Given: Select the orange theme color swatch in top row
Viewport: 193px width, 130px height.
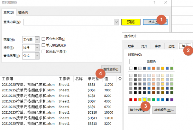Looking at the screenshot, I should coord(153,68).
